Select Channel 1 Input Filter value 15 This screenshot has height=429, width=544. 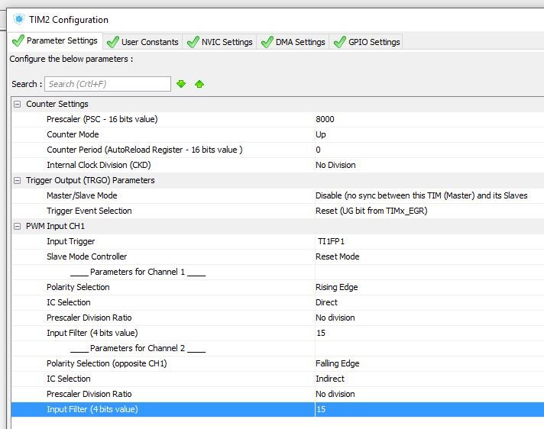click(x=321, y=333)
